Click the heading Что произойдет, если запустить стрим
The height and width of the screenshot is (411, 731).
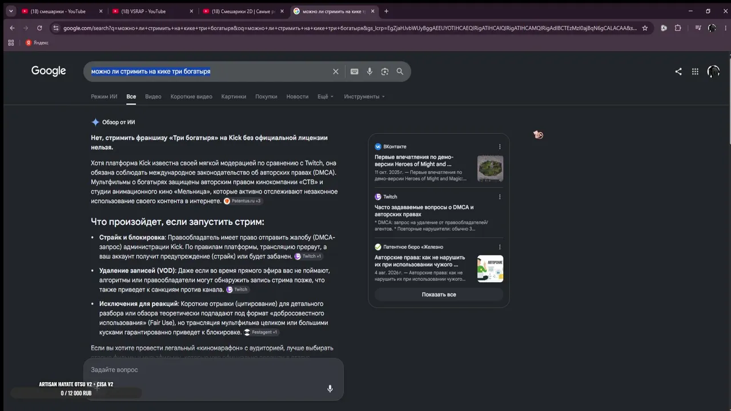click(x=178, y=221)
